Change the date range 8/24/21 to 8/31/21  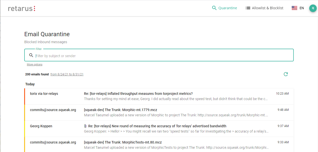tap(67, 74)
